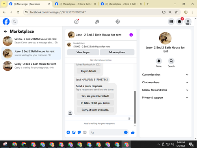Click the browser back arrow

pyautogui.click(x=4, y=12)
